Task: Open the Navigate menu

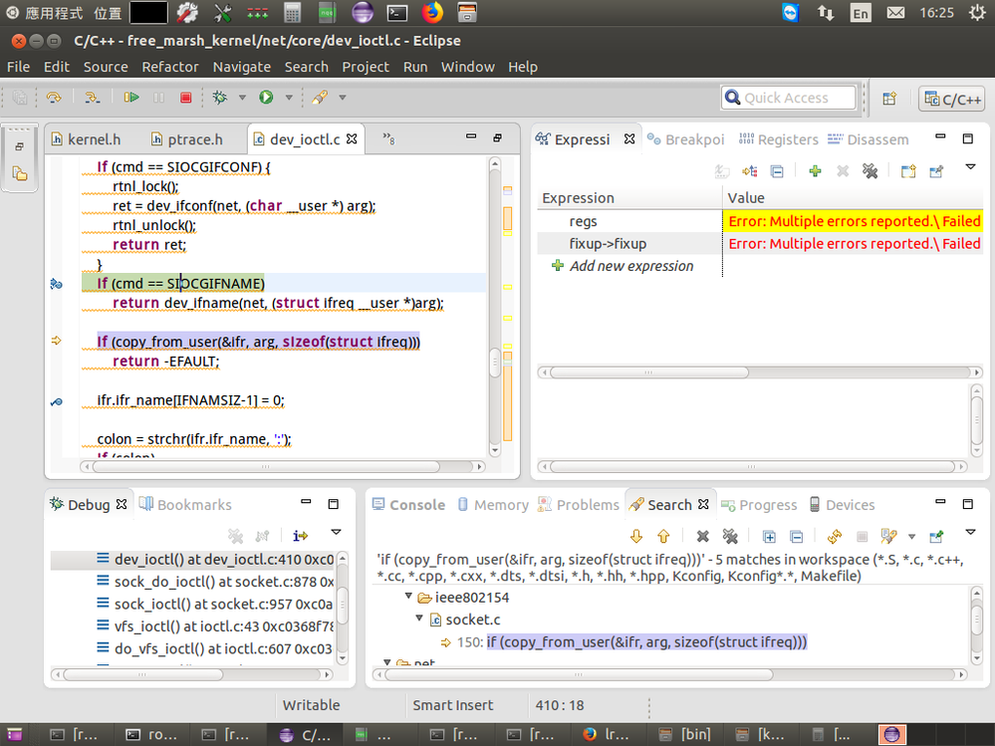Action: pyautogui.click(x=242, y=67)
